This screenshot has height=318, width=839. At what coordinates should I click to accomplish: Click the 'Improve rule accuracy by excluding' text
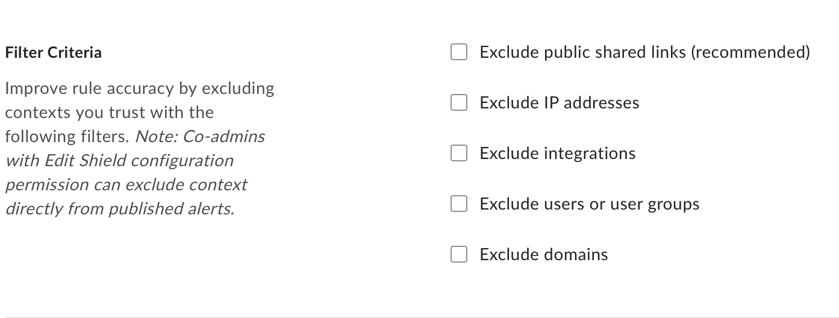(139, 89)
